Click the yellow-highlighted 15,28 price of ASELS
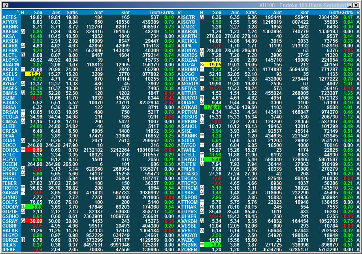The width and height of the screenshot is (362, 254). (34, 74)
